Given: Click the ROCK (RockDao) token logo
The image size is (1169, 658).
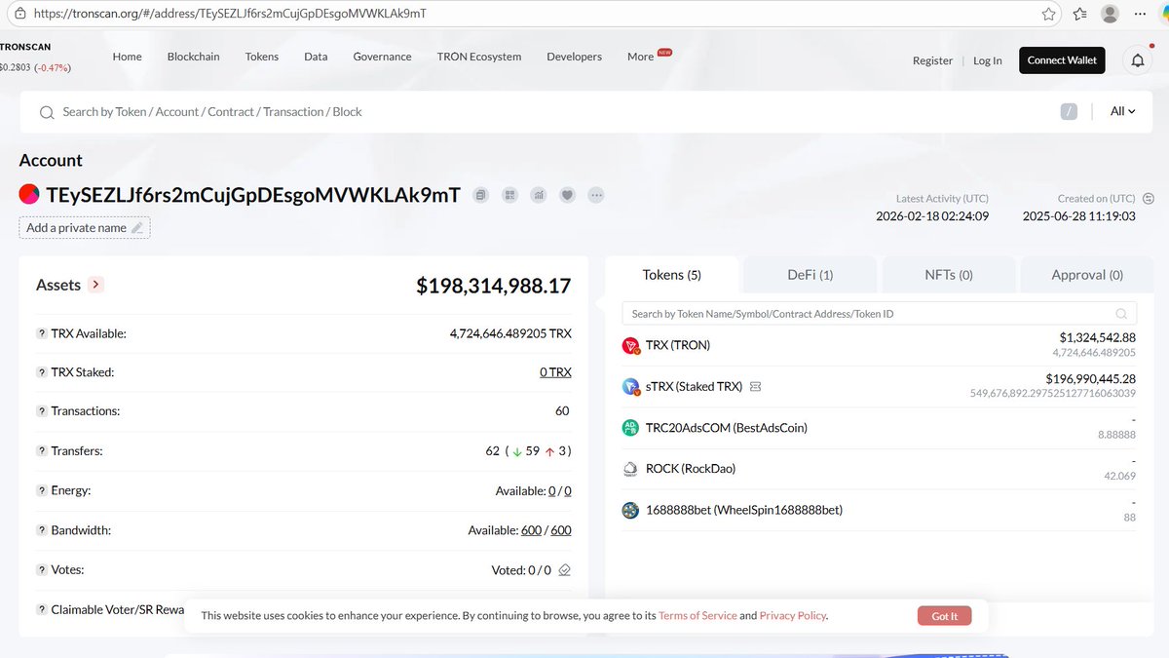Looking at the screenshot, I should click(630, 469).
